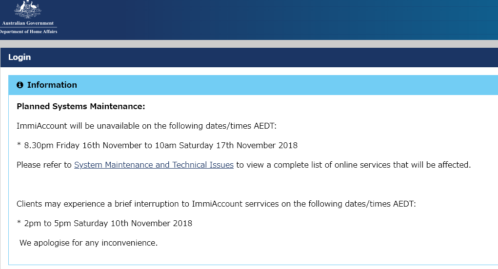Click the Australian coat of arms logo
Image resolution: width=498 pixels, height=269 pixels.
coord(28,9)
